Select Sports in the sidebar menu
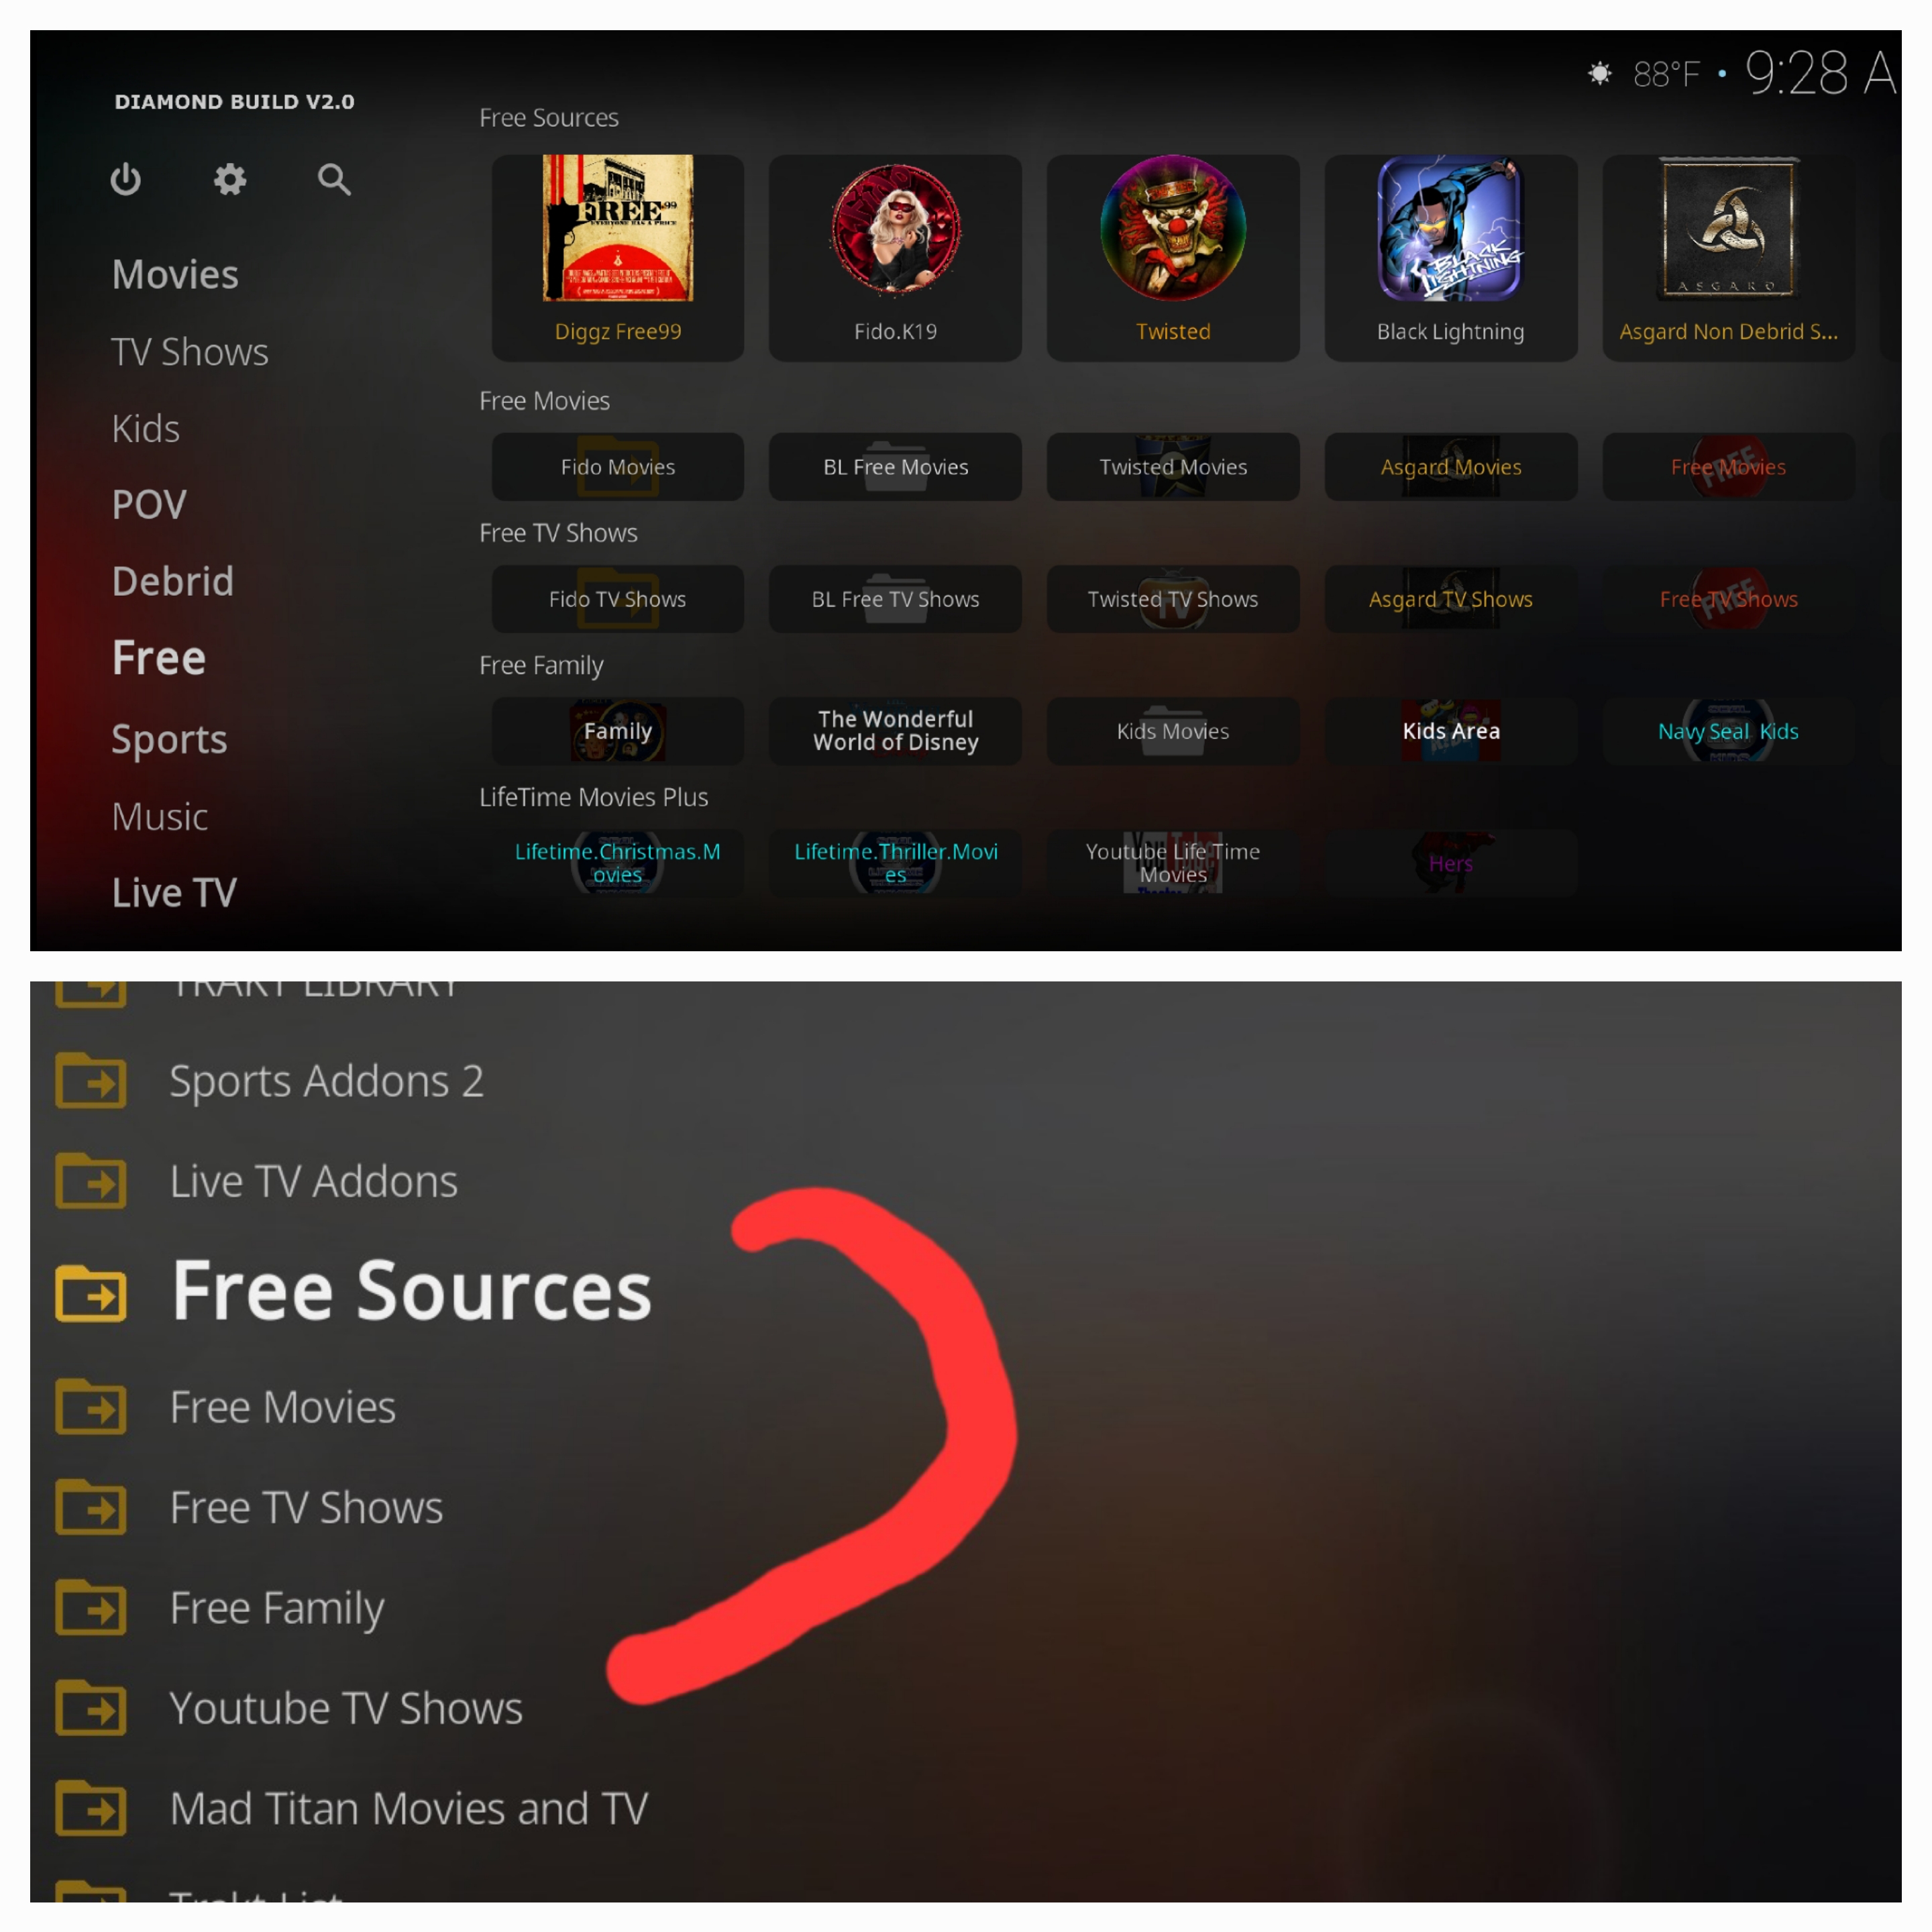Image resolution: width=1932 pixels, height=1932 pixels. coord(169,740)
